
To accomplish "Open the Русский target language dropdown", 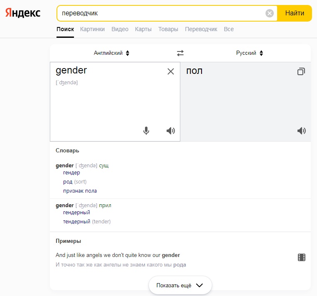I will pos(249,53).
